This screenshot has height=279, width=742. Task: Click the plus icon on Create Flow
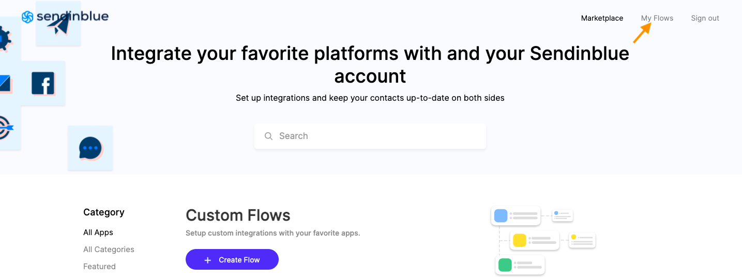pos(208,260)
